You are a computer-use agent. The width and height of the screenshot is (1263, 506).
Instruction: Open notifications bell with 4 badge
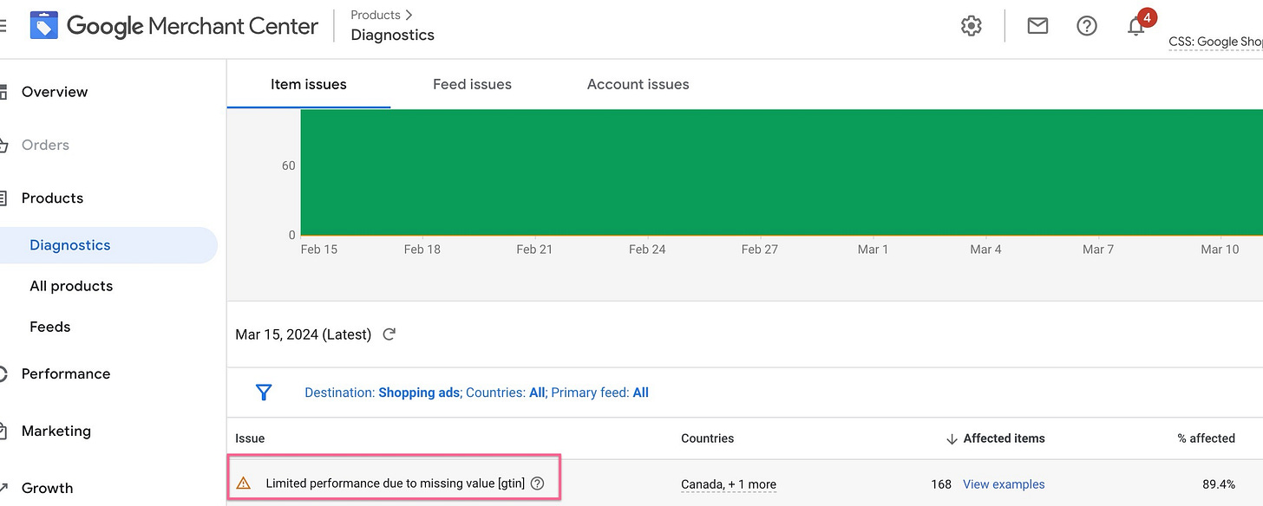1138,24
